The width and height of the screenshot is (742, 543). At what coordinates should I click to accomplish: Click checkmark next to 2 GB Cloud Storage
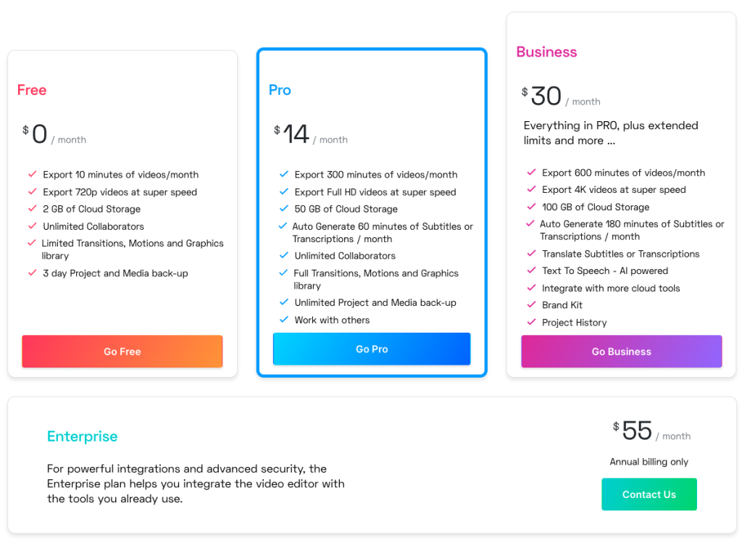32,208
